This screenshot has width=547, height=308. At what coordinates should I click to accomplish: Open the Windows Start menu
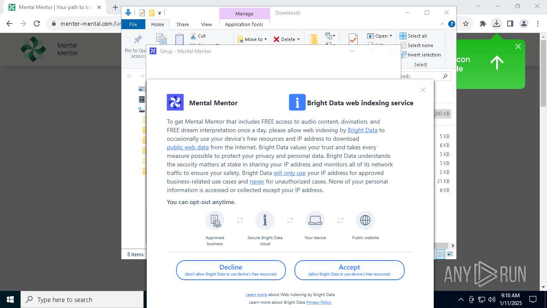coord(10,299)
